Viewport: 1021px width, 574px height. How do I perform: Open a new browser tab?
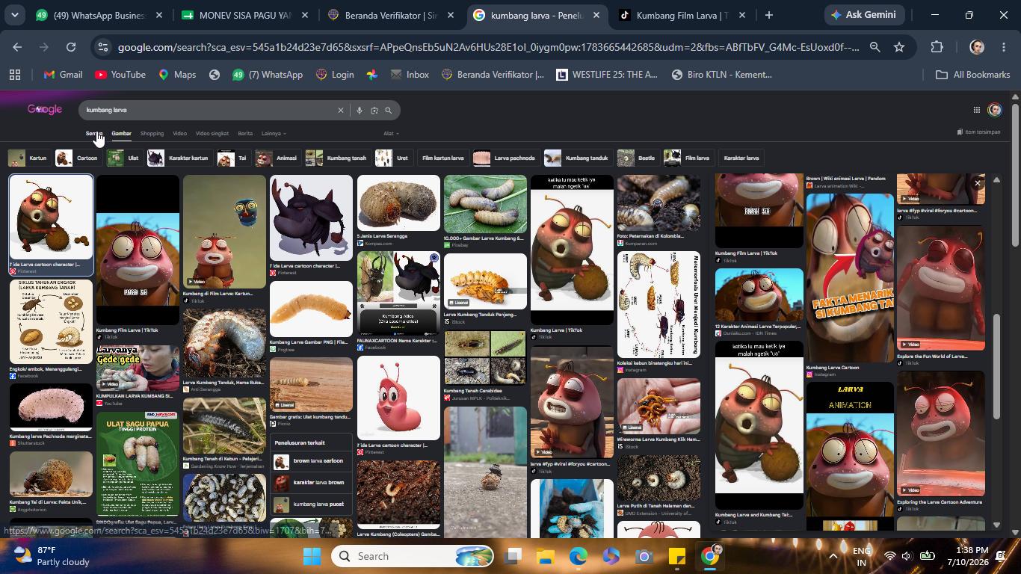(x=768, y=15)
